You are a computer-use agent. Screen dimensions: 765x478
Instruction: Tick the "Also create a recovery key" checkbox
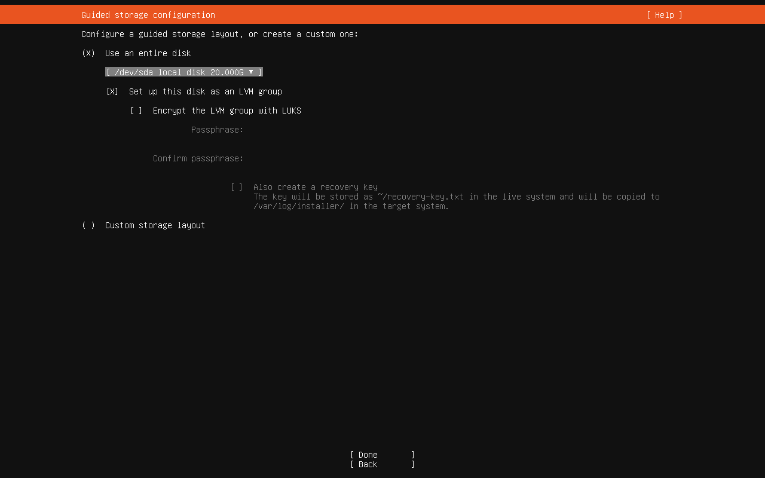click(x=237, y=187)
